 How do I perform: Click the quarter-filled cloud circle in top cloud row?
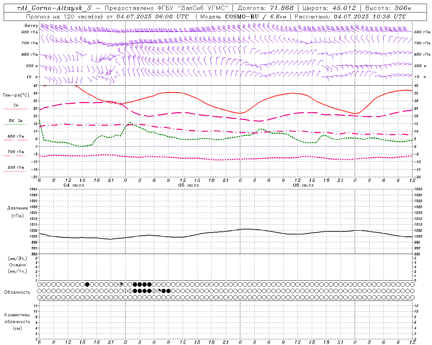coord(121,284)
